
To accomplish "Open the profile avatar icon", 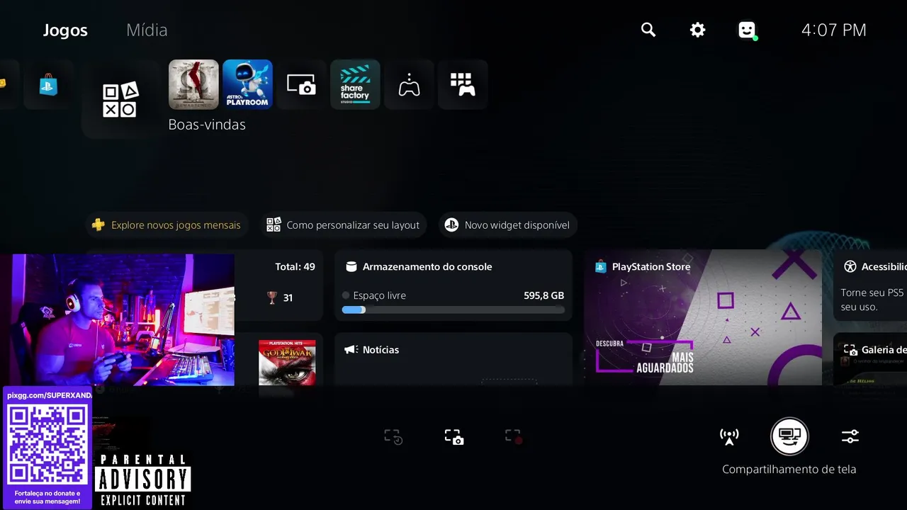I will 747,30.
